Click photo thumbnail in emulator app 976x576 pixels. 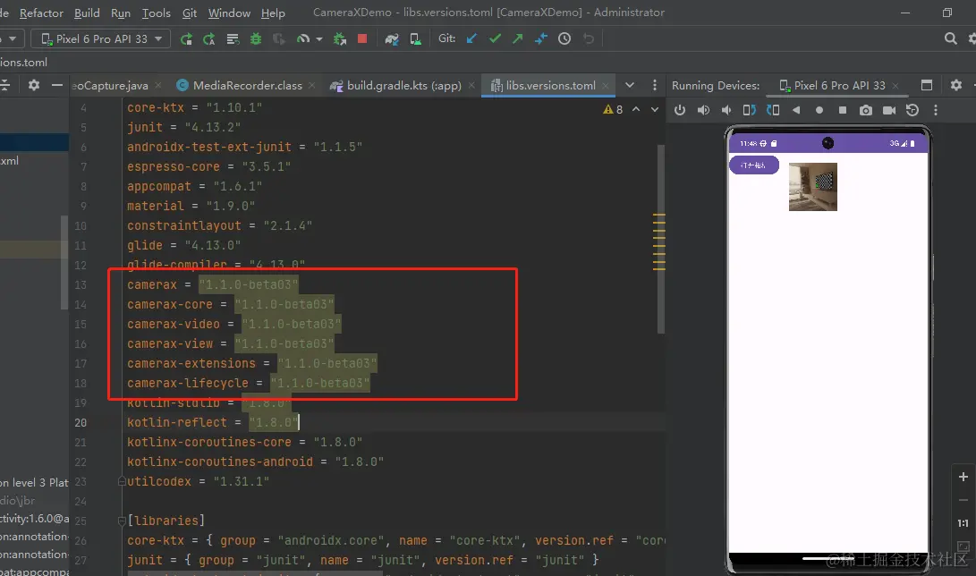[x=813, y=187]
